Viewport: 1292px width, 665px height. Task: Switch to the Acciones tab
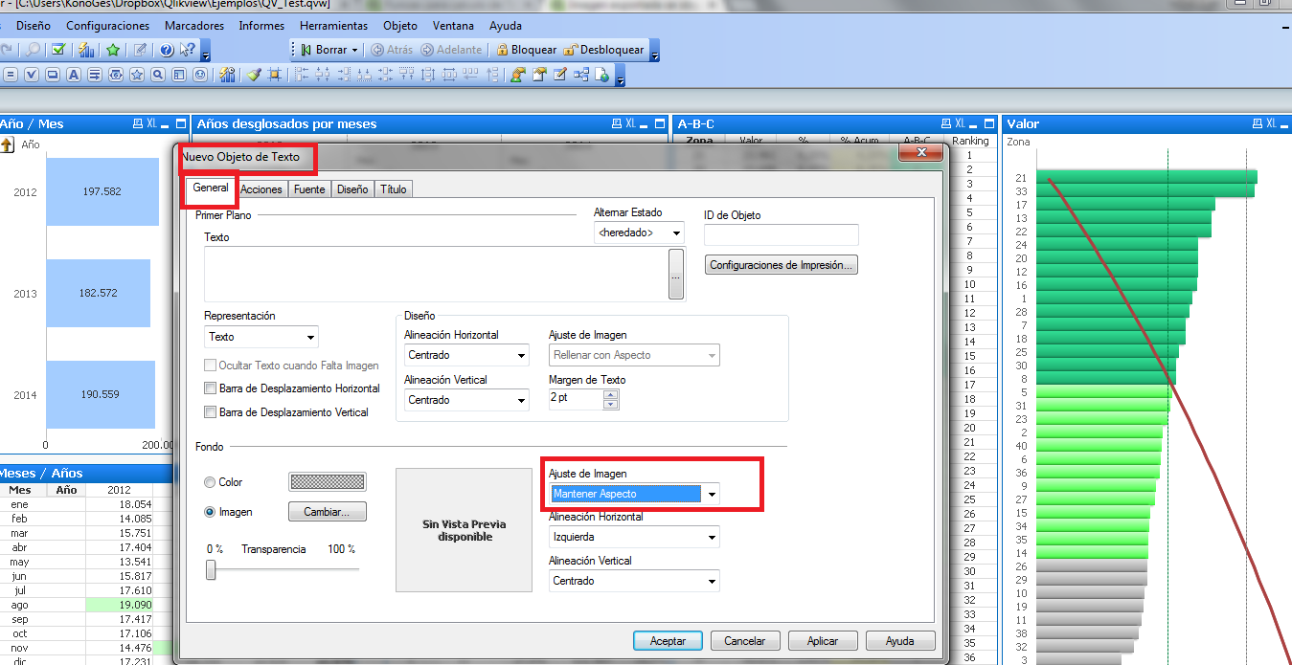(261, 189)
